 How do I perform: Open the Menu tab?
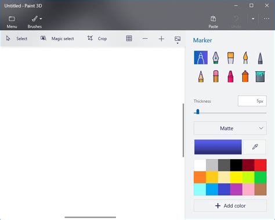(x=12, y=22)
